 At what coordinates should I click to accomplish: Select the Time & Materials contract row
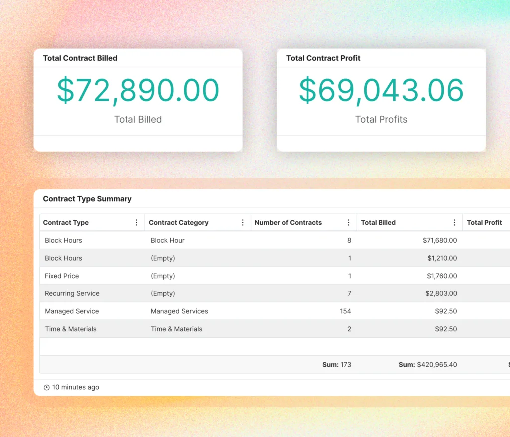[71, 329]
